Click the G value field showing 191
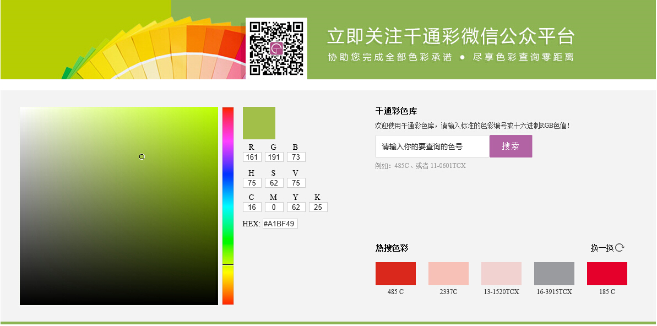 274,157
